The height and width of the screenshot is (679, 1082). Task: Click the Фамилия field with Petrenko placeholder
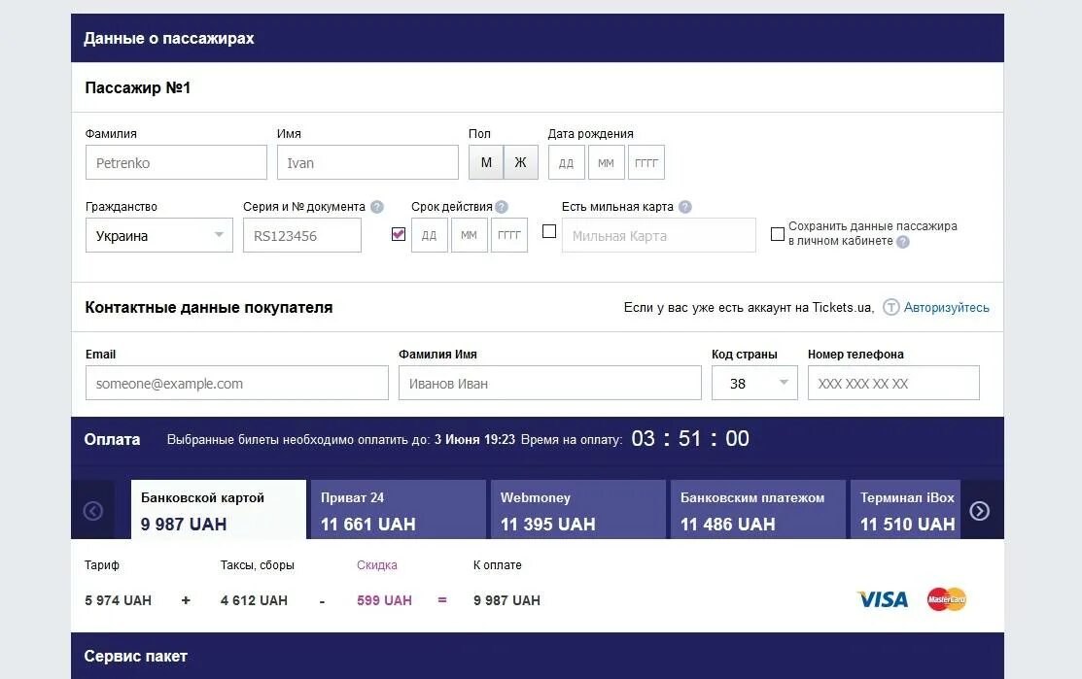tap(176, 162)
